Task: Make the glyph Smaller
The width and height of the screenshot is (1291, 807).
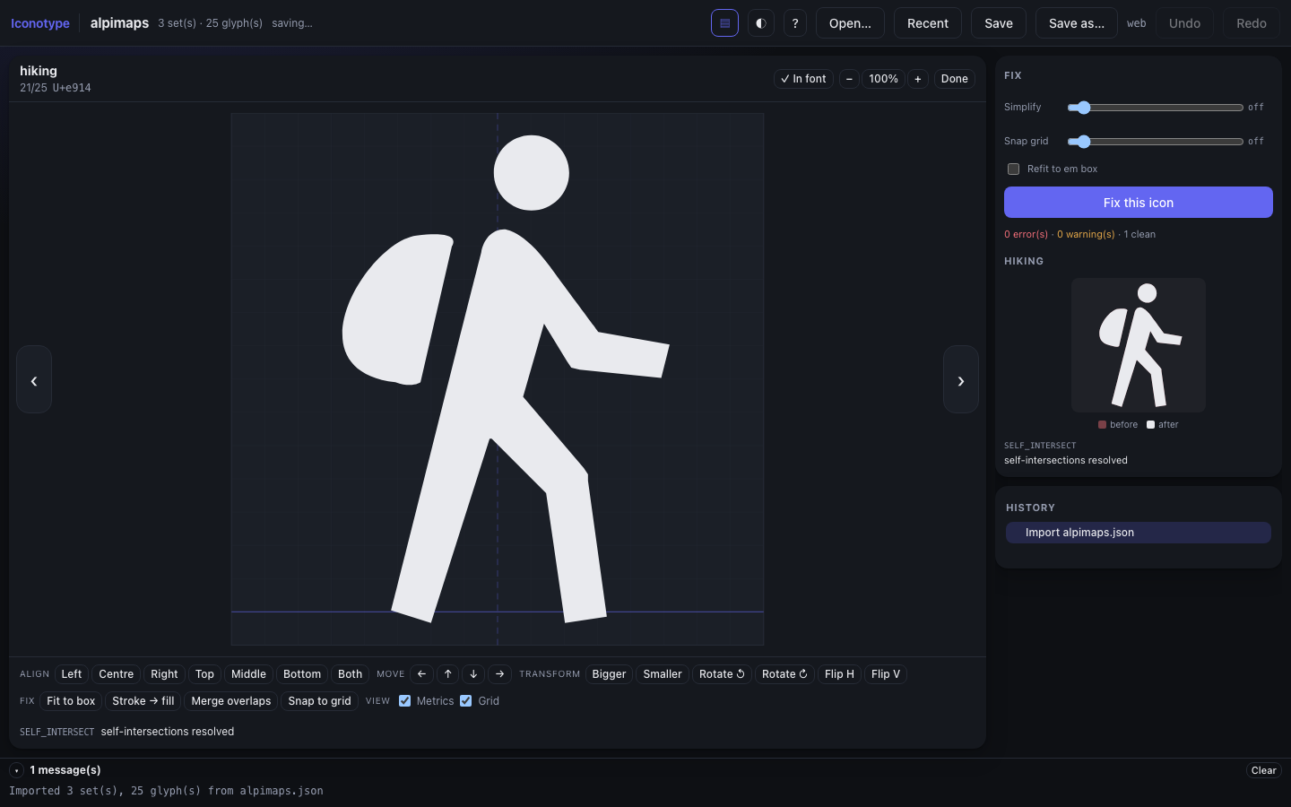Action: click(663, 674)
